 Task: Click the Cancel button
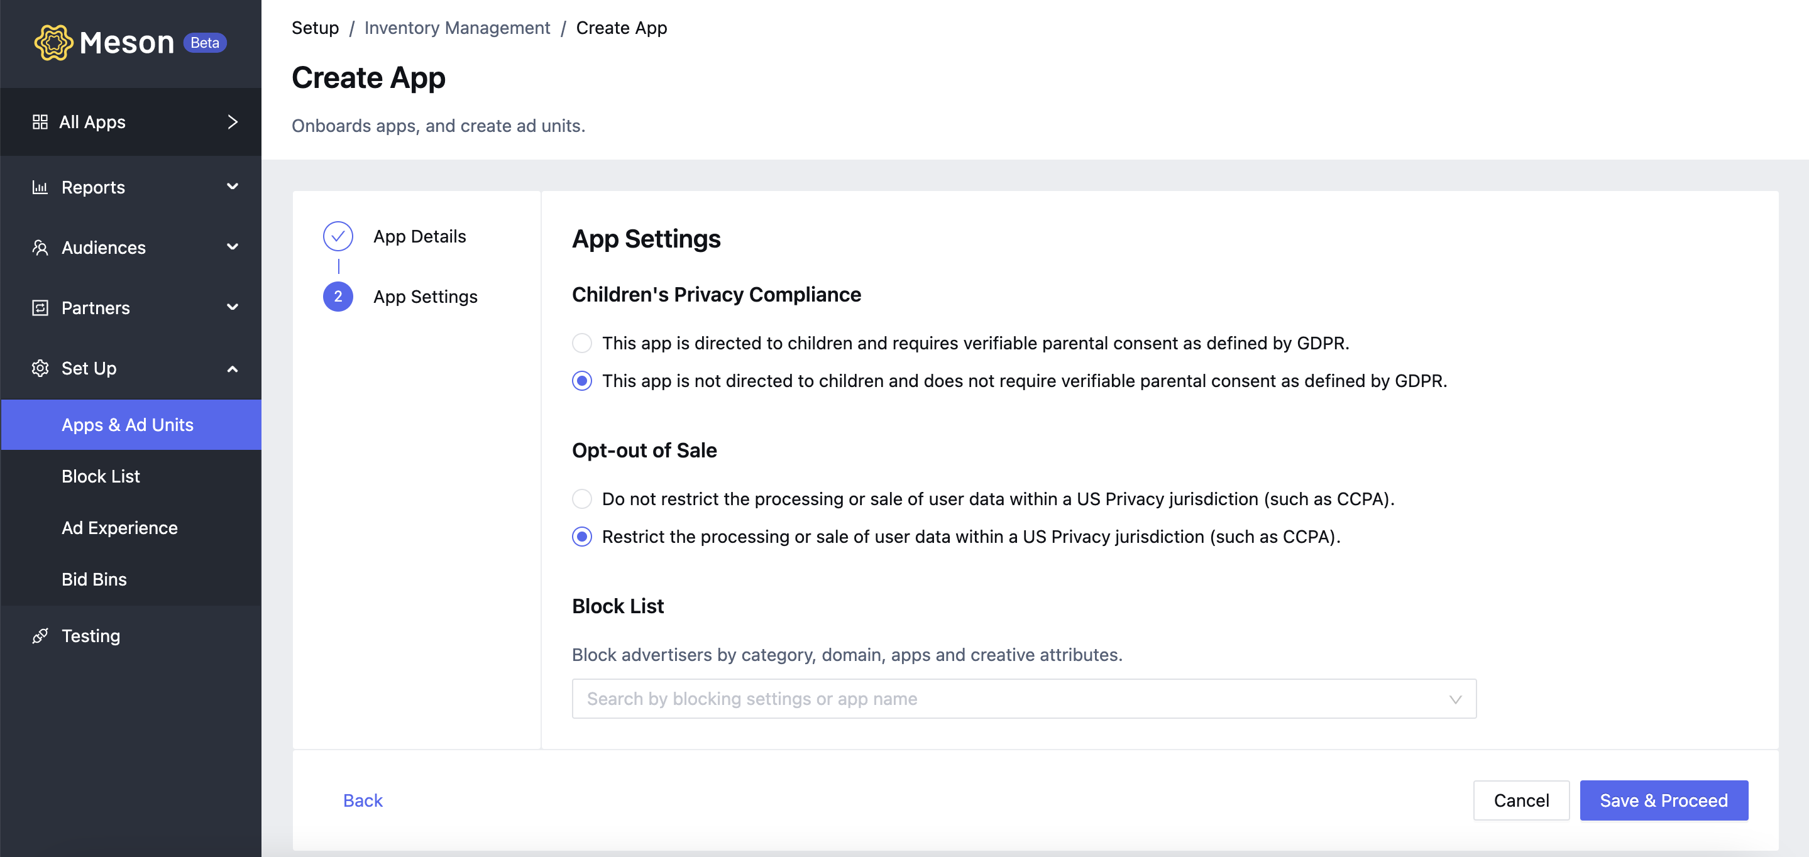click(x=1521, y=801)
